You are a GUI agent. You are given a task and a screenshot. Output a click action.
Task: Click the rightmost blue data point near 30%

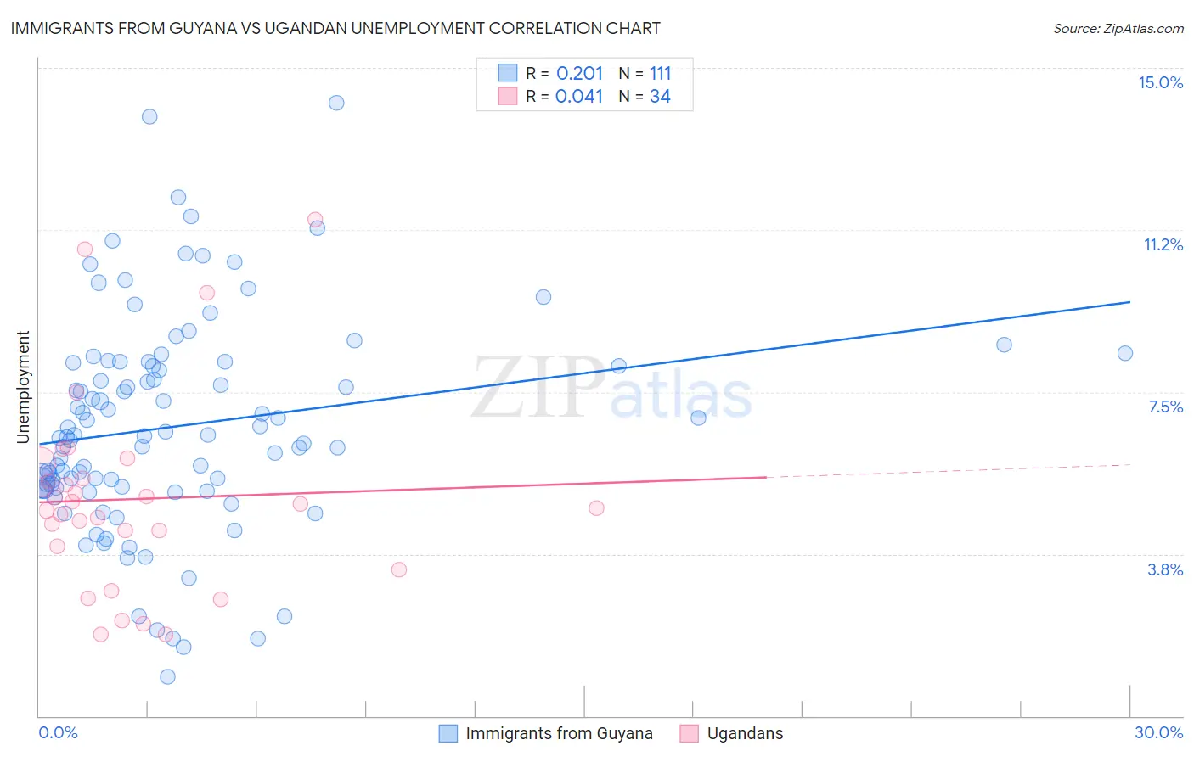pos(1125,353)
